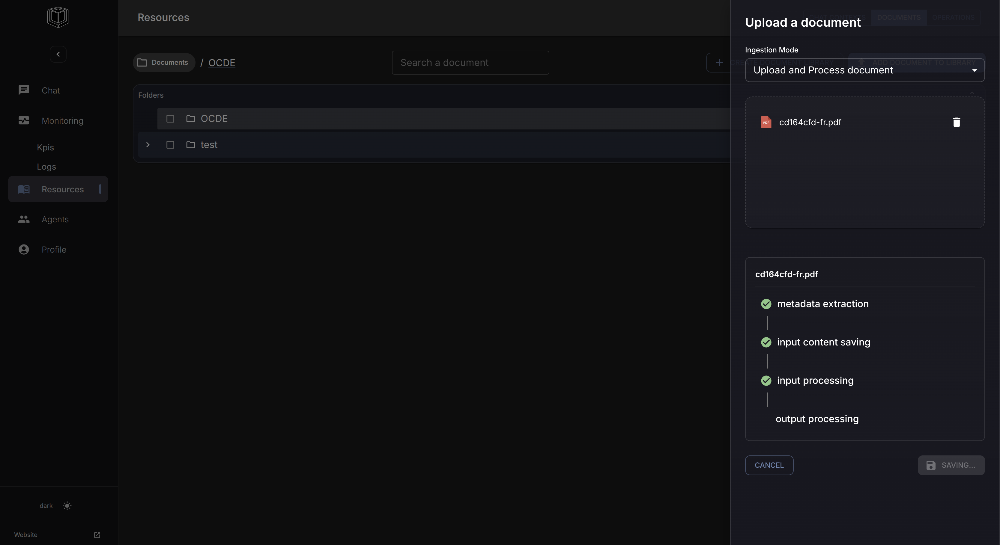Click the plus create library button

(x=719, y=62)
